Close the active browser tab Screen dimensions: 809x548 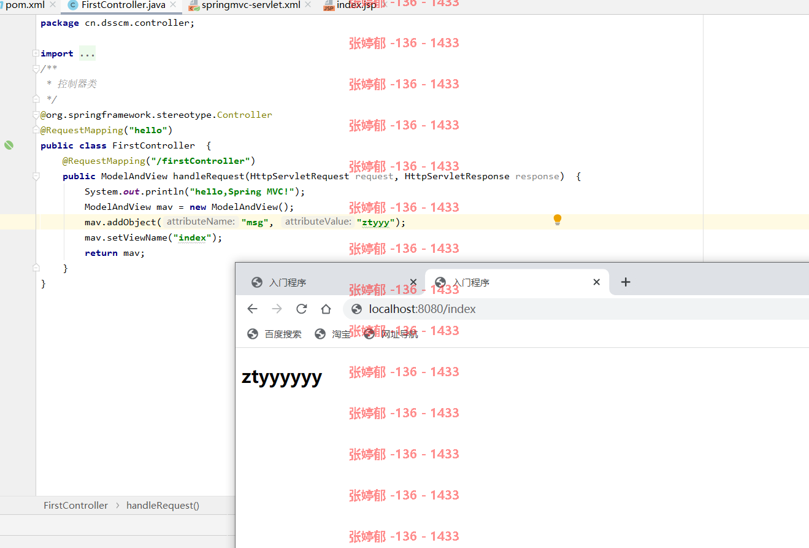pos(596,282)
